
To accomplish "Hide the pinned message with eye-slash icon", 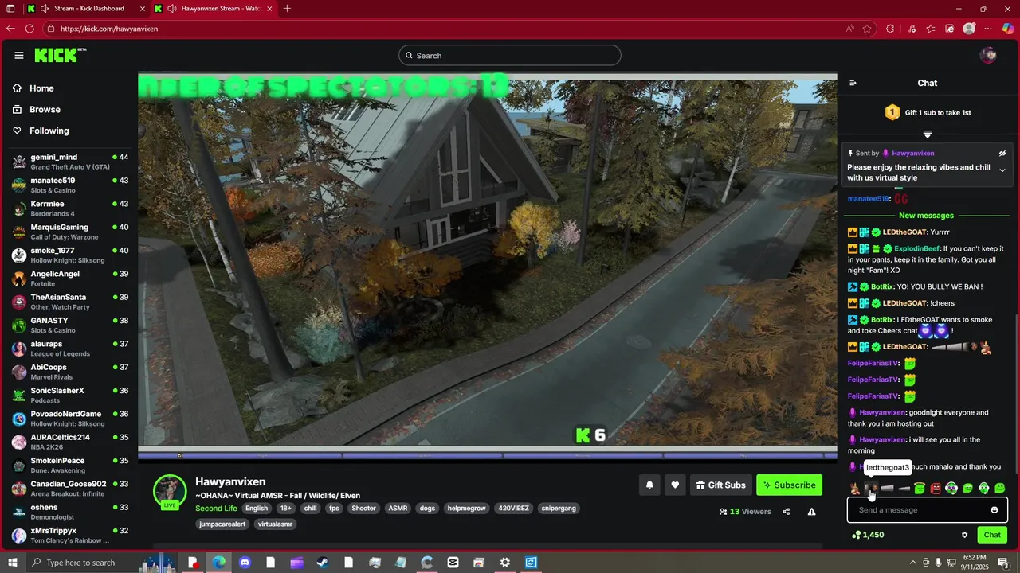I will tap(1002, 154).
